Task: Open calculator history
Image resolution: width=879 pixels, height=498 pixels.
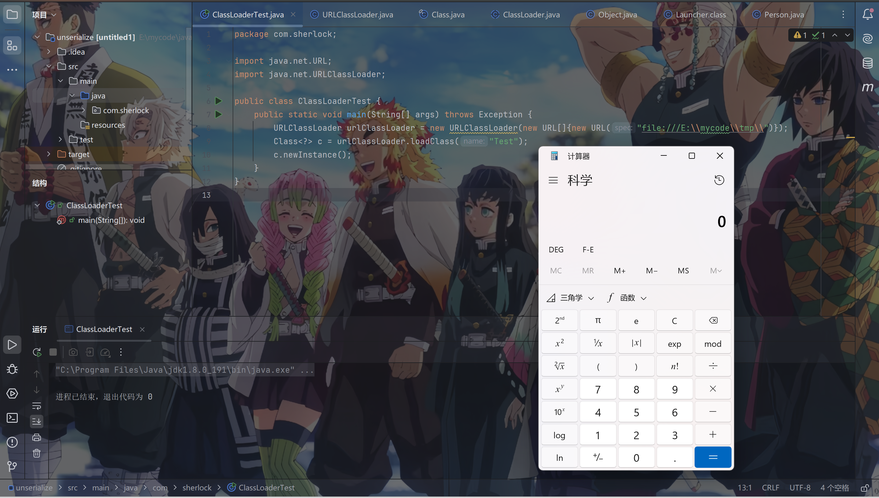Action: click(719, 180)
